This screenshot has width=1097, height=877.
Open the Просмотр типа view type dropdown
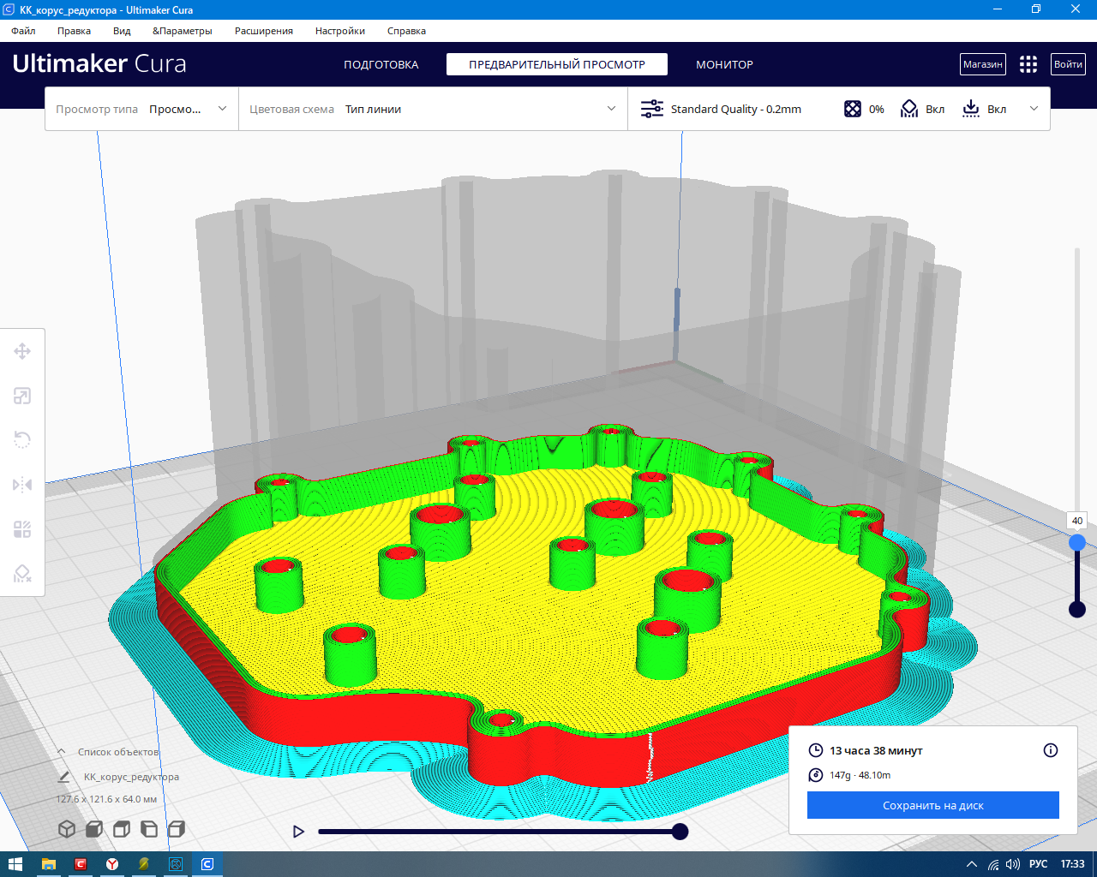click(141, 109)
